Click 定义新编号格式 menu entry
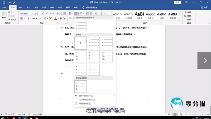 88,100
